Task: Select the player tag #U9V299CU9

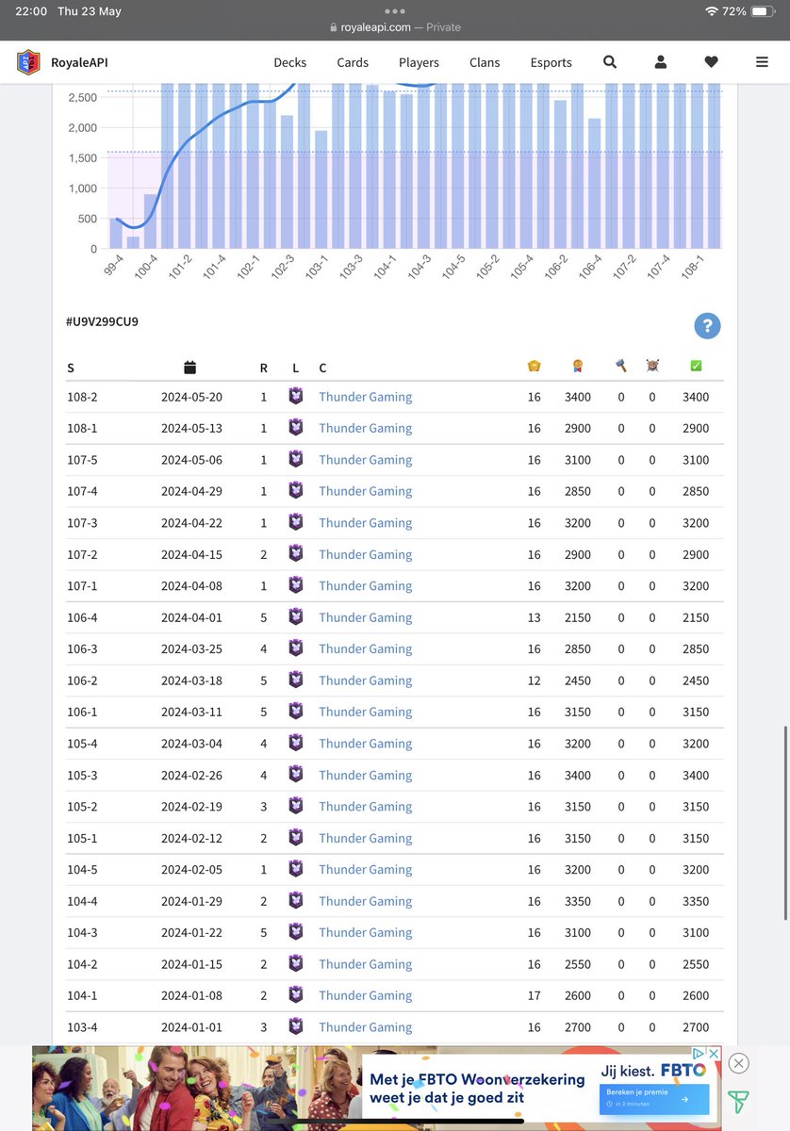Action: (x=102, y=321)
